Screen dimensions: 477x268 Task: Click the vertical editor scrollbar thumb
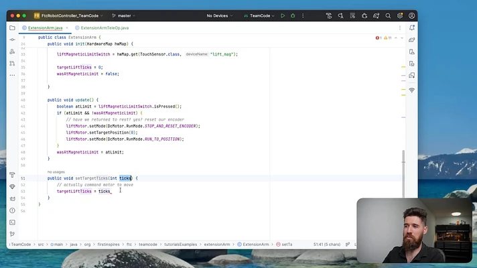403,174
